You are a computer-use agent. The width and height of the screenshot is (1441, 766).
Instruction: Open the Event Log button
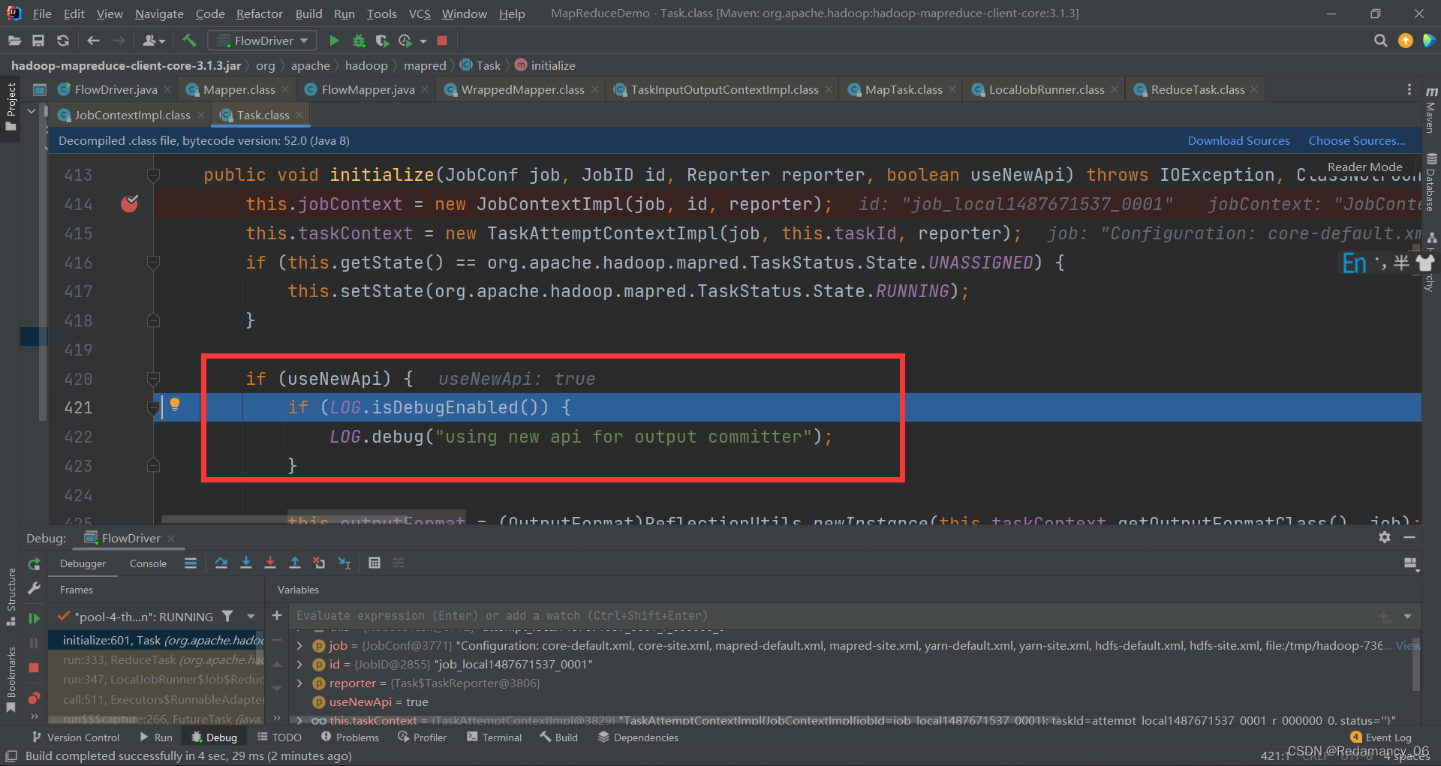[1381, 737]
